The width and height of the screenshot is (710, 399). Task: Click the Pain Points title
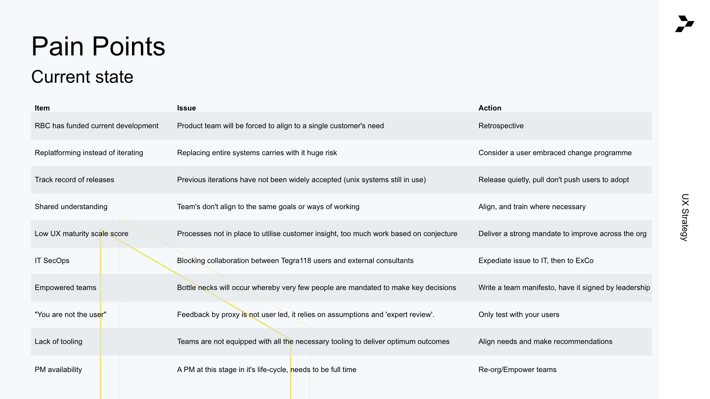(98, 47)
